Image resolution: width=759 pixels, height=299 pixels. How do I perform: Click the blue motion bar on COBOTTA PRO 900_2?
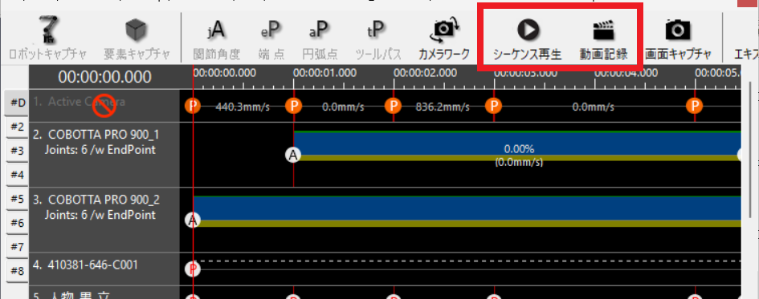pyautogui.click(x=467, y=211)
